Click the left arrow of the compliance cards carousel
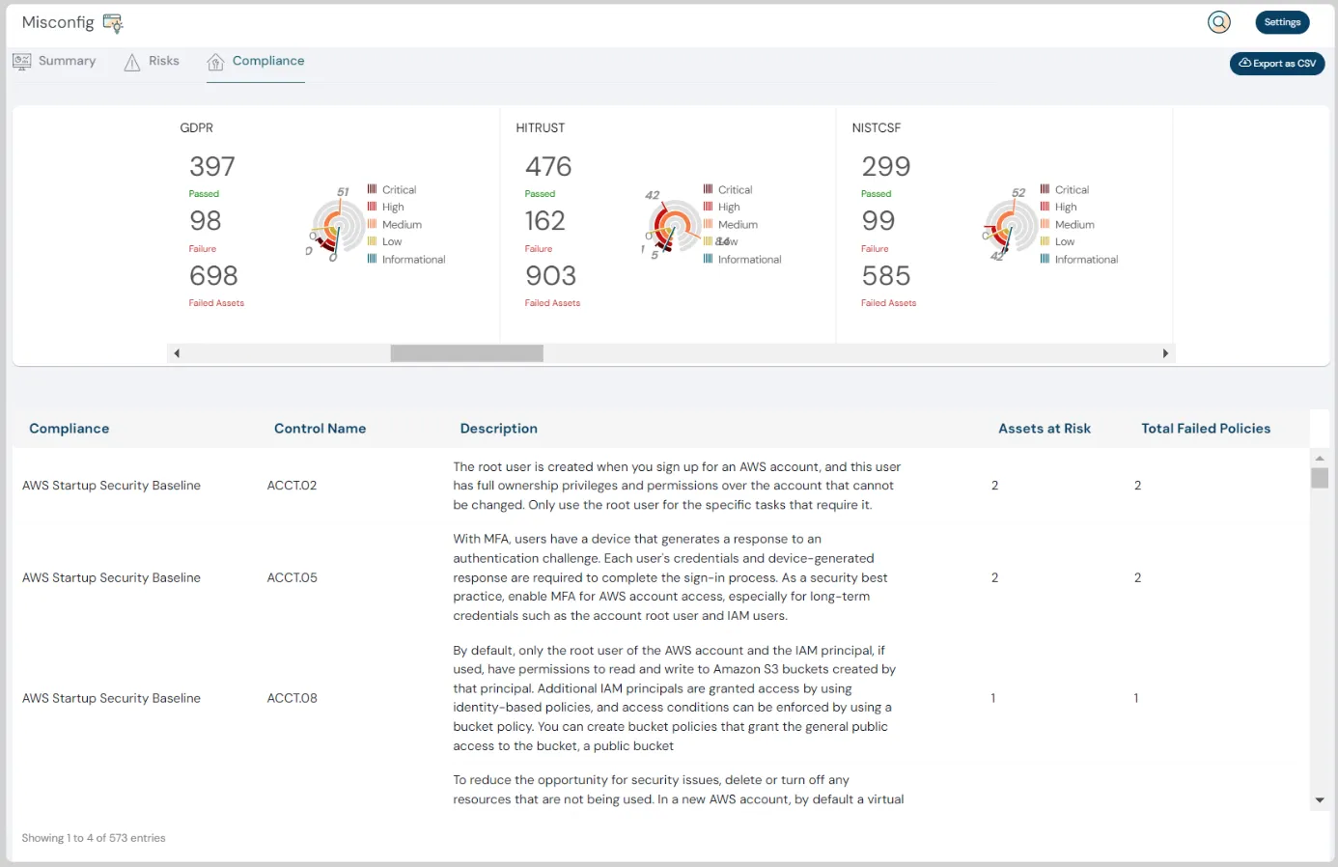 pyautogui.click(x=177, y=353)
